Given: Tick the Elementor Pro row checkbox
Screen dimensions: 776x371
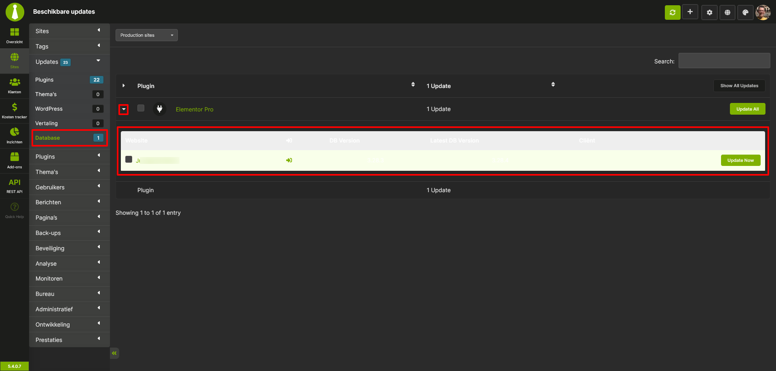Looking at the screenshot, I should pyautogui.click(x=141, y=108).
